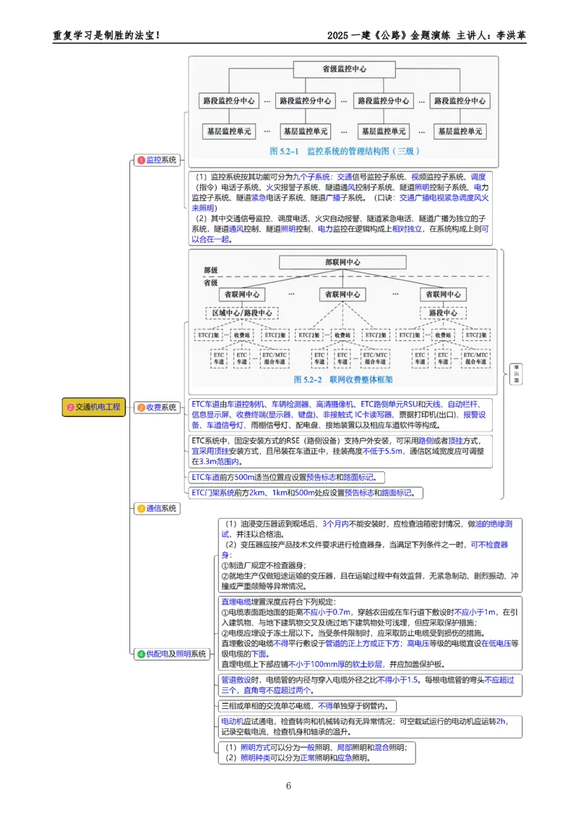Click the orange ② badge on 收费系统 node
The height and width of the screenshot is (818, 578).
click(x=142, y=408)
